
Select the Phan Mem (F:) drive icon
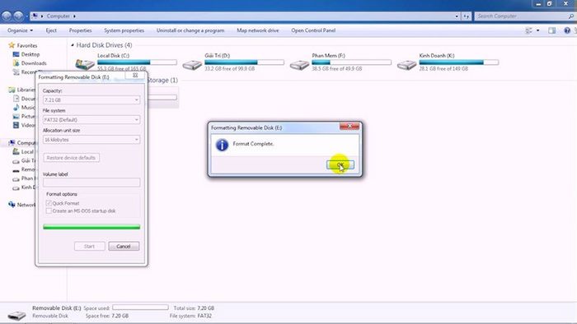(299, 65)
